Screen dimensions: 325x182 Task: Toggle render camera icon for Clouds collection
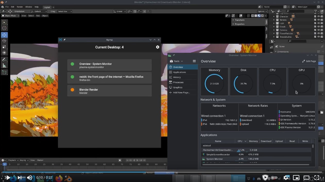322,27
